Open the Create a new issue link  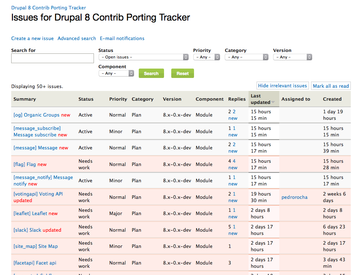click(x=33, y=39)
